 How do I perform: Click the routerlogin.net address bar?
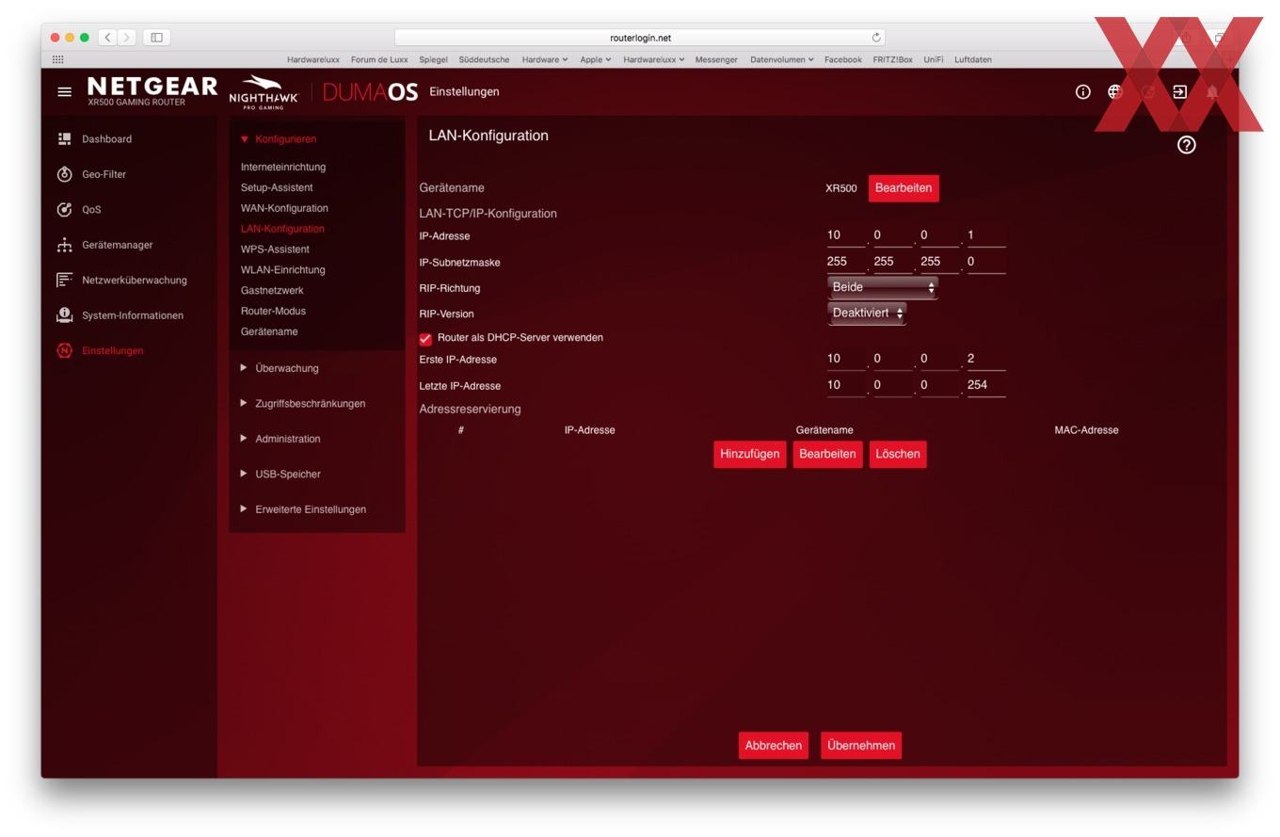click(640, 38)
